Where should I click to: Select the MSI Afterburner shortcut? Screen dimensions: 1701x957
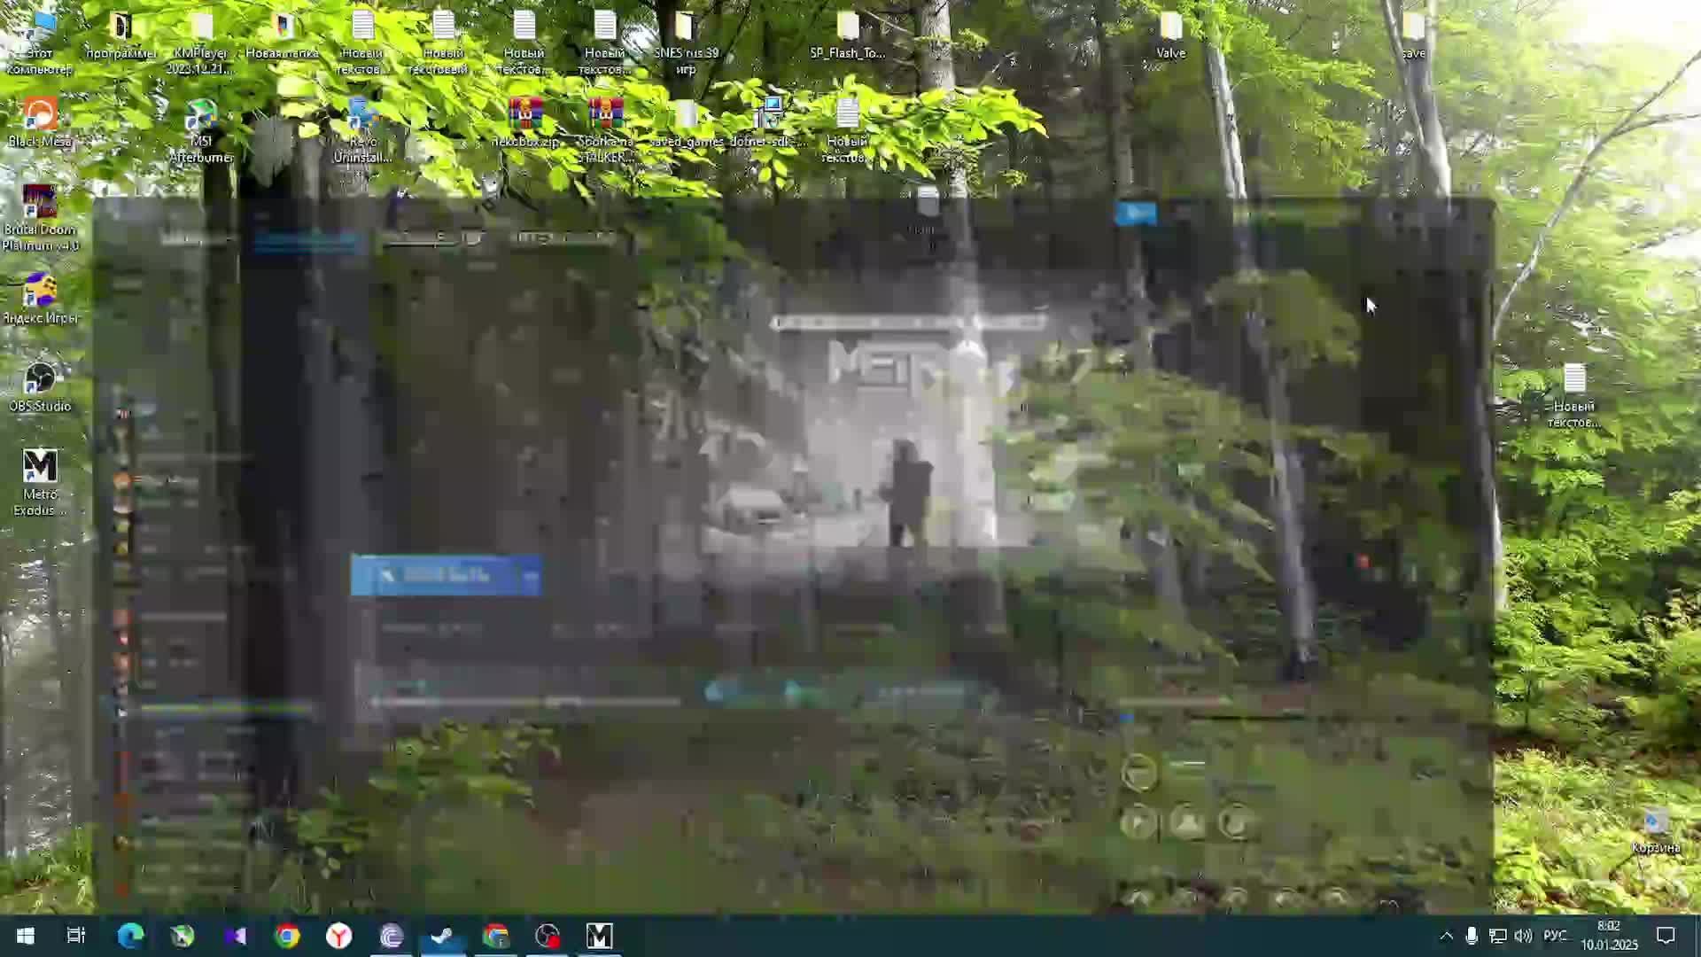click(x=201, y=130)
